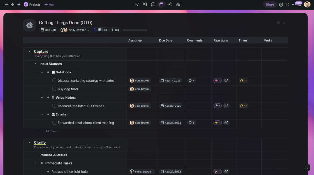Click the star icon to favorite project
The width and height of the screenshot is (314, 175).
(x=278, y=23)
